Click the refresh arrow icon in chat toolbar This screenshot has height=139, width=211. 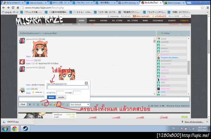(63, 104)
